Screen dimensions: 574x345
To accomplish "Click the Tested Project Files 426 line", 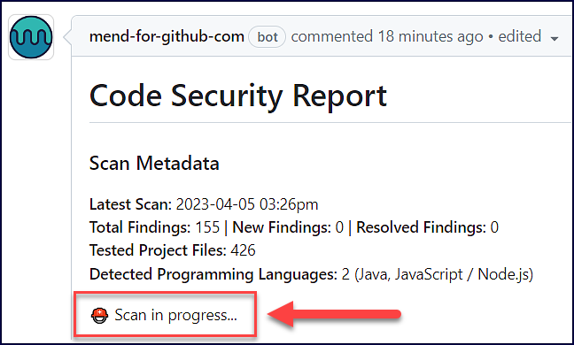I will (173, 250).
